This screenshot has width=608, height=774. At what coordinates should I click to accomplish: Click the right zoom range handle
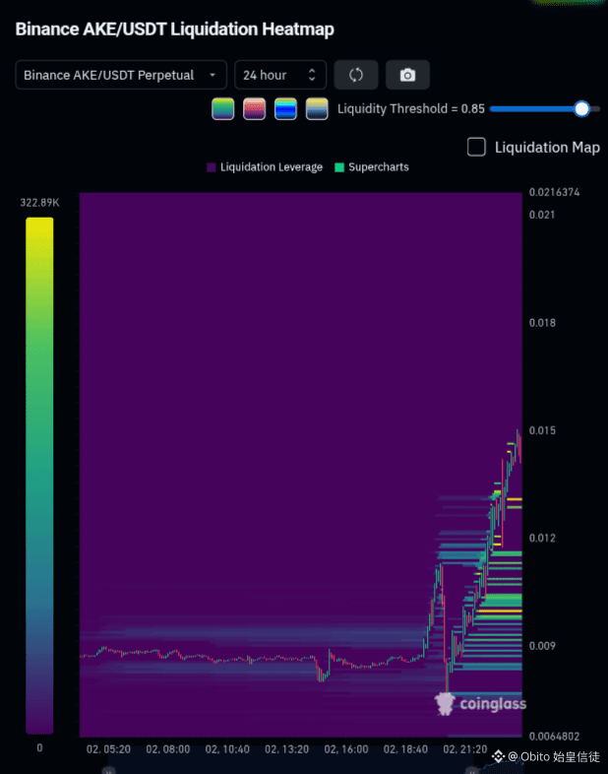click(x=472, y=770)
